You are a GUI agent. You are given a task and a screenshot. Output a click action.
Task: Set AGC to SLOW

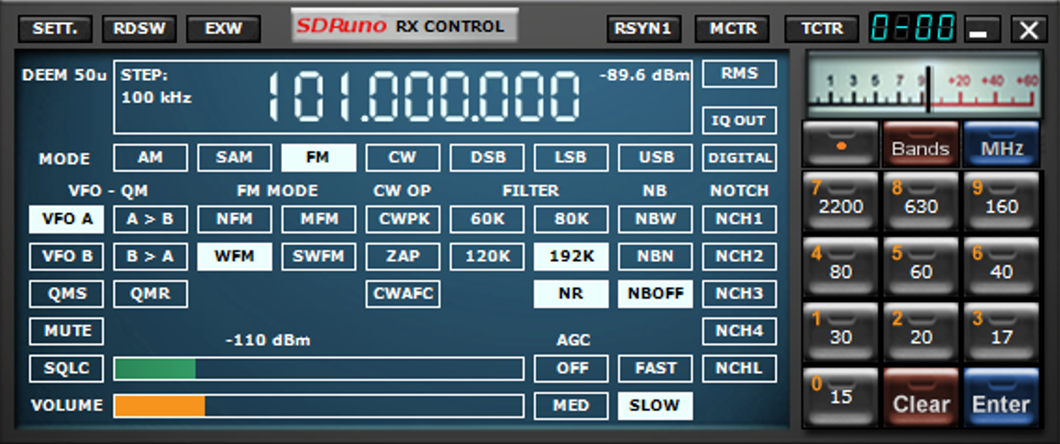[655, 406]
